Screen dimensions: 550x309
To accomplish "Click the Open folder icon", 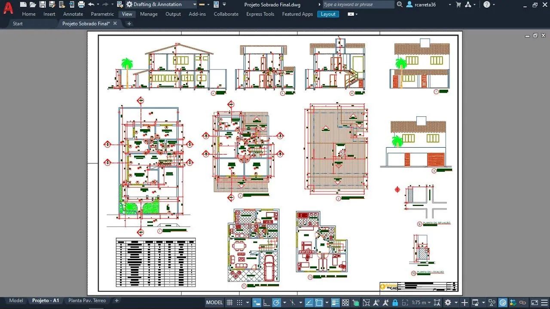I will (33, 4).
